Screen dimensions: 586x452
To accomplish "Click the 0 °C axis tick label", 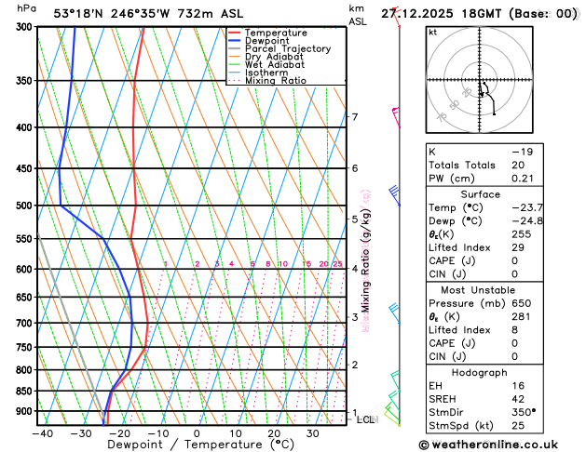I will coord(197,433).
